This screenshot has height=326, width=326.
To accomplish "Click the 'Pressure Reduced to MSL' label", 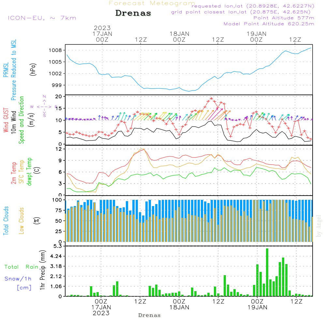I will (13, 70).
